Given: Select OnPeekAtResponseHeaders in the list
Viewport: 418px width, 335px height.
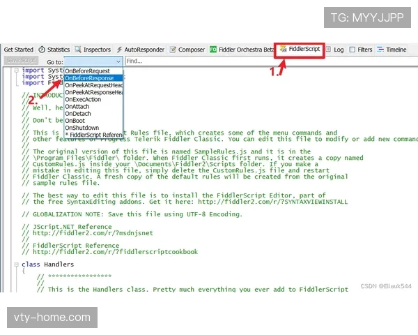Looking at the screenshot, I should pyautogui.click(x=93, y=92).
